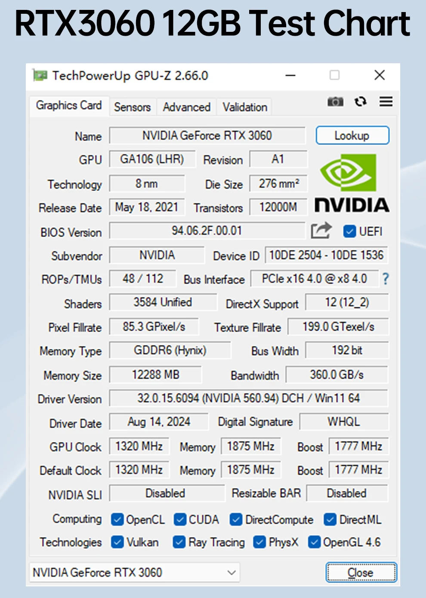The image size is (426, 598).
Task: Toggle the UEFI checkbox
Action: (x=349, y=231)
